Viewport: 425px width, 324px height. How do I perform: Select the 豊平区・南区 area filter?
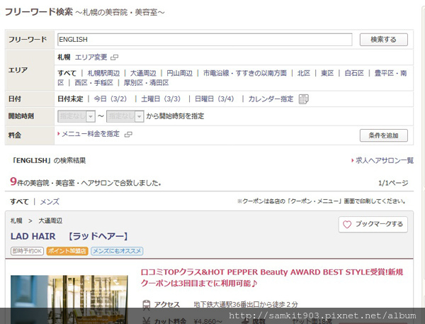pos(390,73)
